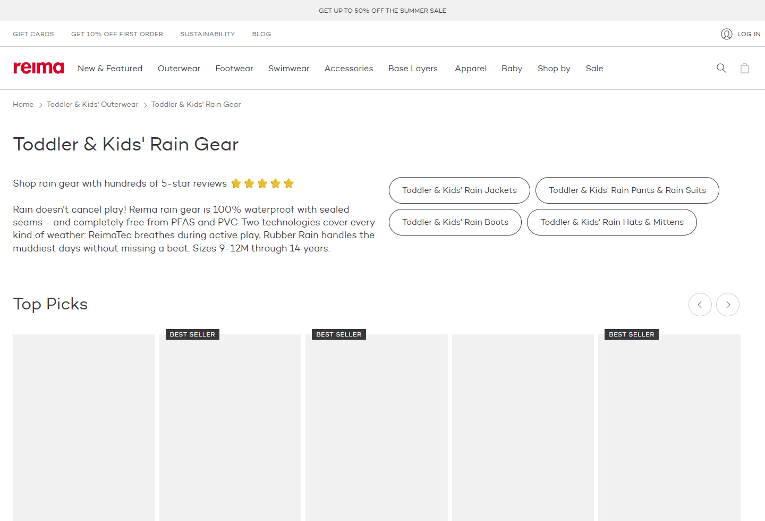The width and height of the screenshot is (765, 521).
Task: Click the summer sale banner text
Action: [x=382, y=11]
